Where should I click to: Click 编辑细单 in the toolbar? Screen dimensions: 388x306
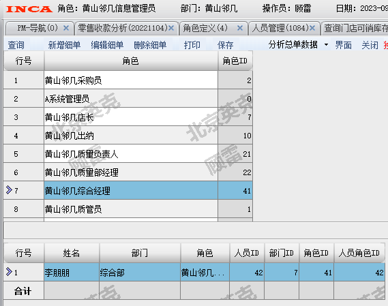tap(107, 45)
